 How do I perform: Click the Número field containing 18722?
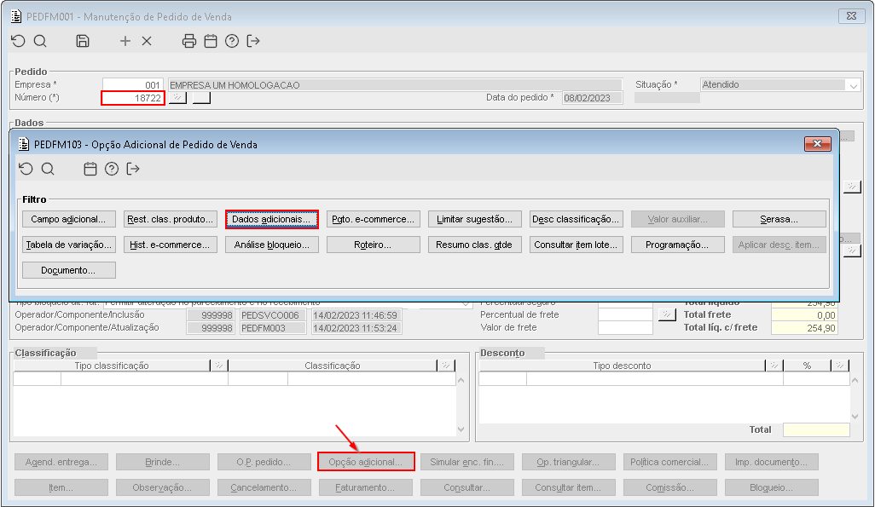click(x=133, y=98)
